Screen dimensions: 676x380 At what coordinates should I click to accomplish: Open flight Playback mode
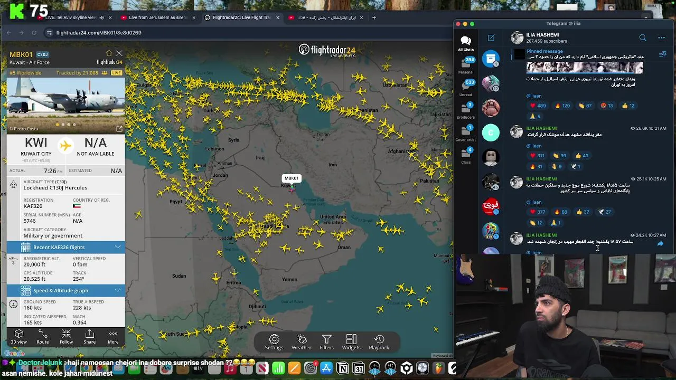(x=379, y=342)
